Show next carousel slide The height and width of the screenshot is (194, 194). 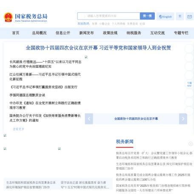[x=183, y=119]
